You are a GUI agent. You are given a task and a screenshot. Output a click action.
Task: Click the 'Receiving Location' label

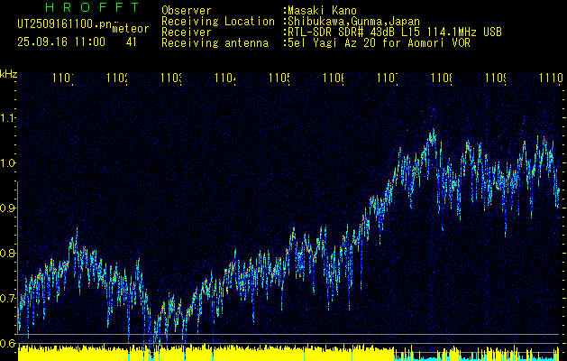[218, 22]
